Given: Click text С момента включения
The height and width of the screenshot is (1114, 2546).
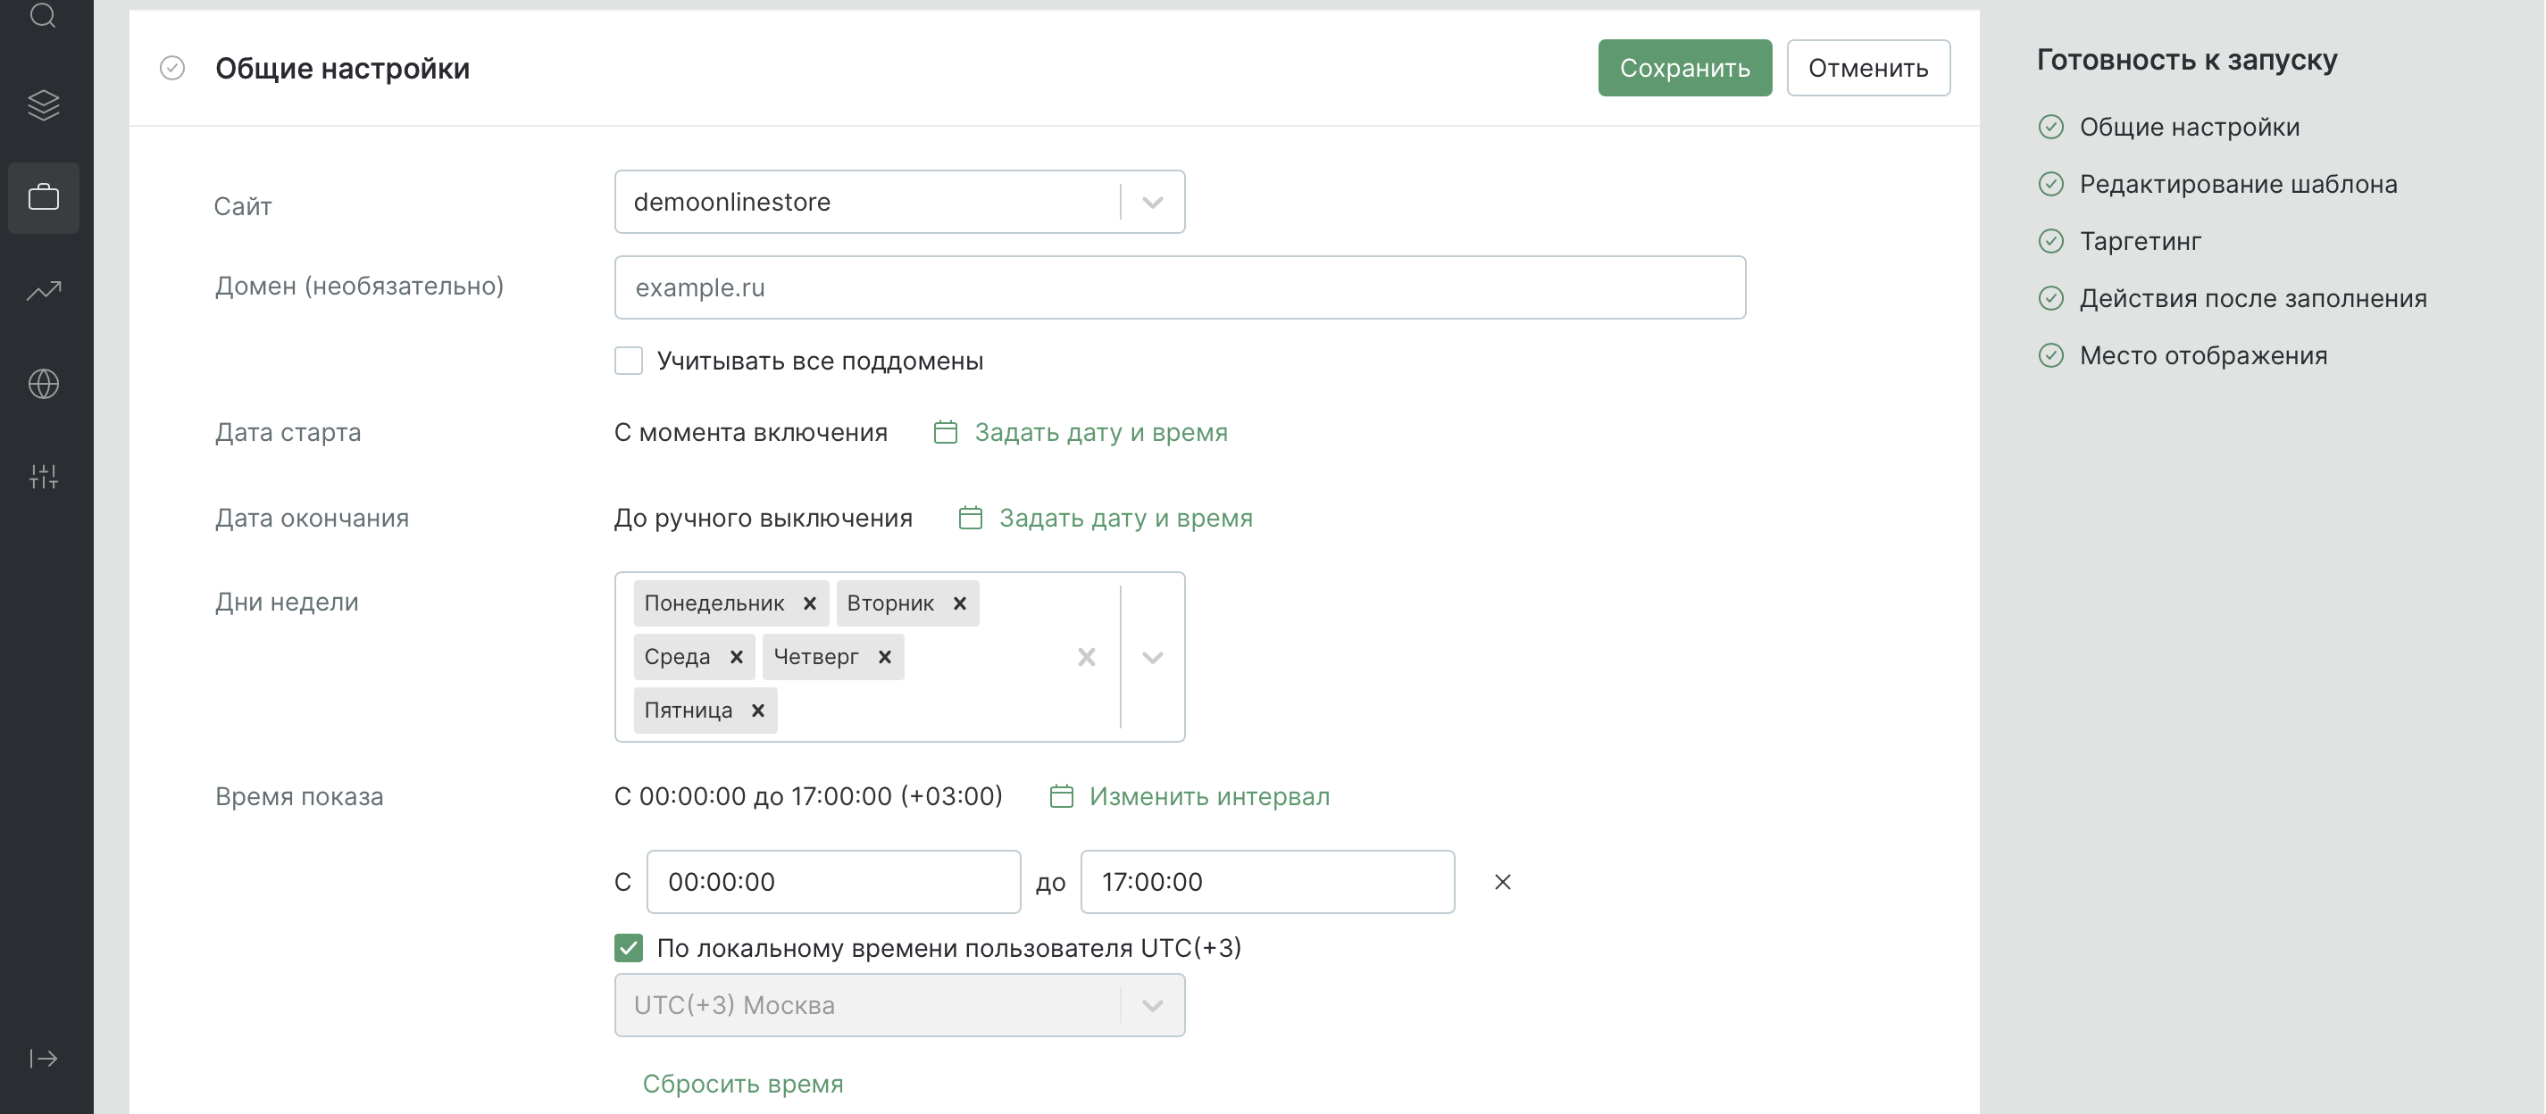Looking at the screenshot, I should 750,433.
